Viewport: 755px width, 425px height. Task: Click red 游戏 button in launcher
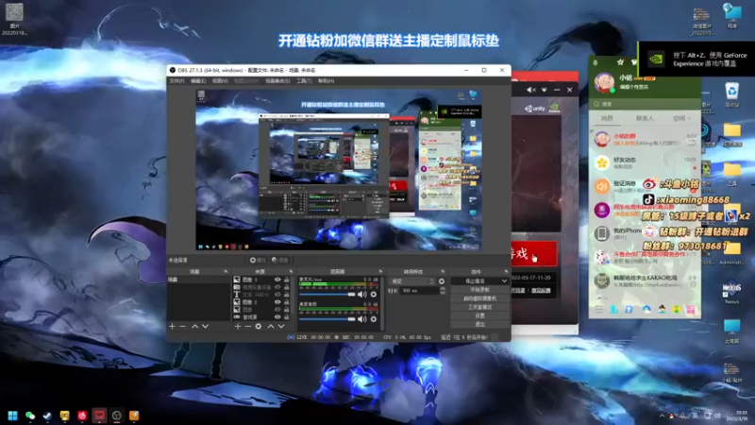(534, 254)
